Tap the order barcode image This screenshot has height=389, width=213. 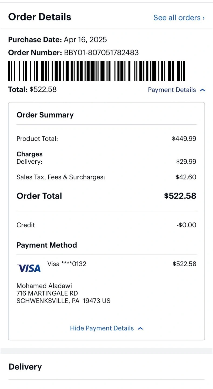pyautogui.click(x=97, y=71)
